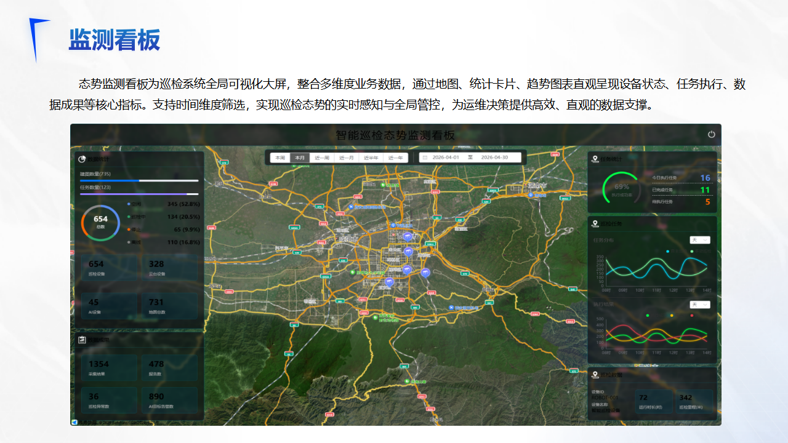Open the calendar icon in date range

click(425, 158)
